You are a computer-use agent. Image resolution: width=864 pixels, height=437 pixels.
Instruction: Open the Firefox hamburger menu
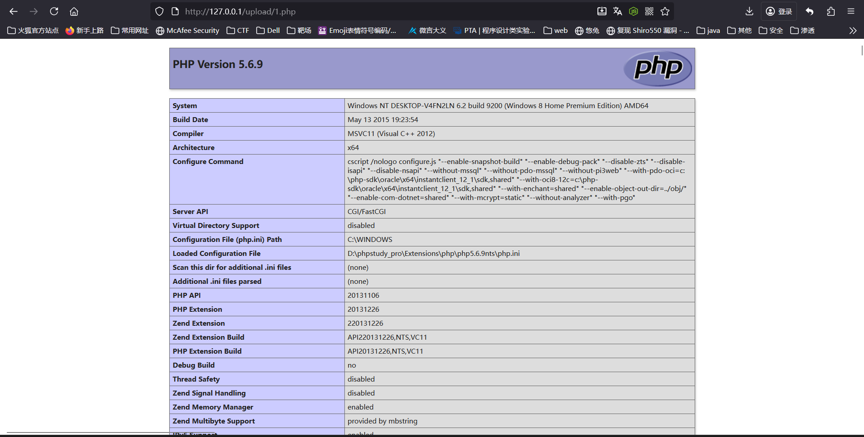(851, 11)
